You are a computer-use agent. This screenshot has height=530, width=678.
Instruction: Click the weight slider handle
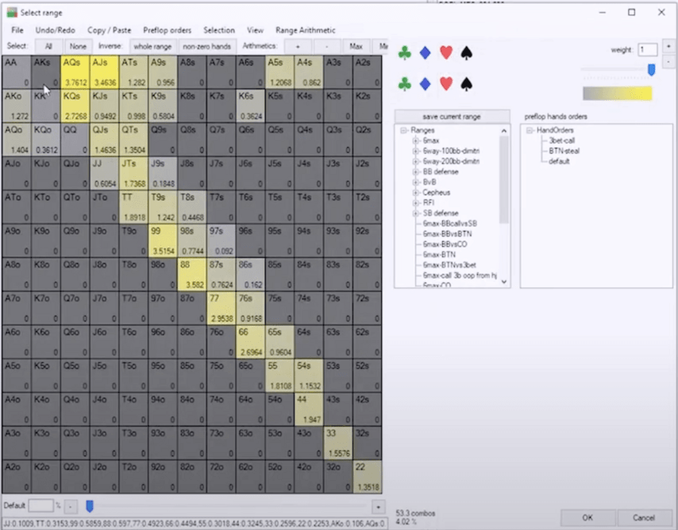click(651, 70)
